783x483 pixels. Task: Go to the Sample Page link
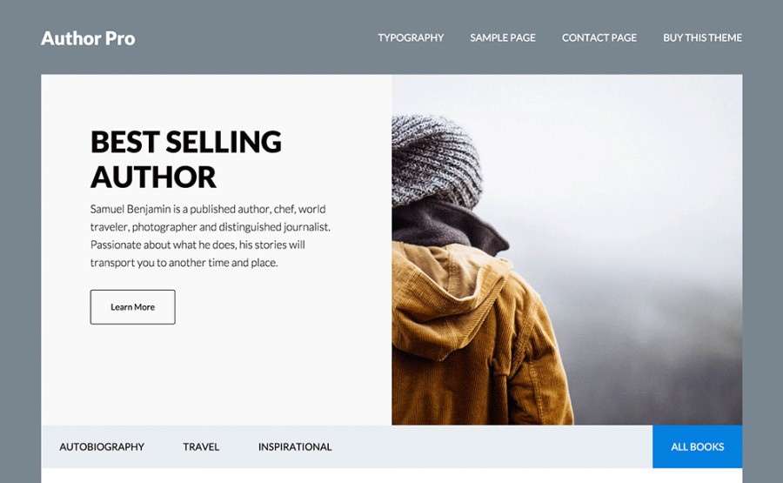[x=502, y=37]
